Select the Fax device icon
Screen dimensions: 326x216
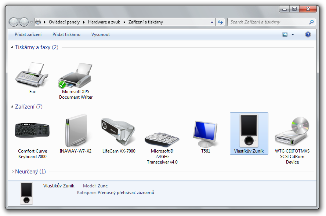[x=32, y=75]
